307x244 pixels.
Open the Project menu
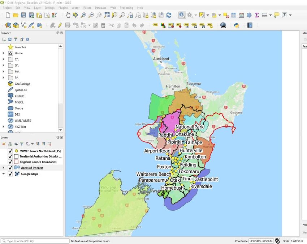click(x=7, y=8)
